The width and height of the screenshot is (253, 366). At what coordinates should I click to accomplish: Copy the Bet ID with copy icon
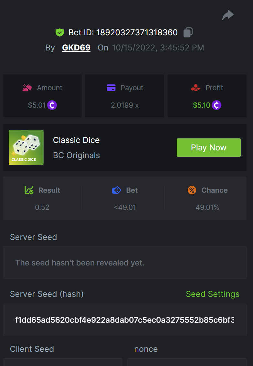click(x=188, y=32)
